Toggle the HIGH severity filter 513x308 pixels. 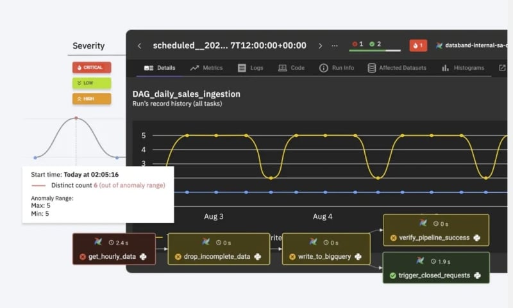(x=92, y=99)
